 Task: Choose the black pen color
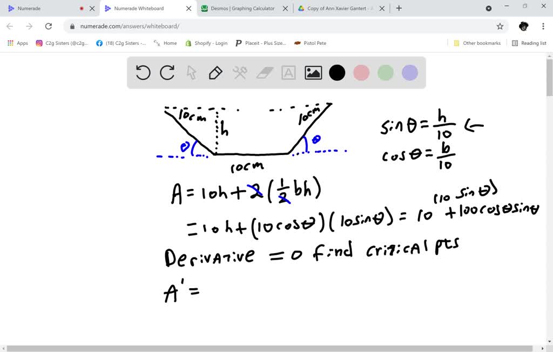click(x=337, y=72)
